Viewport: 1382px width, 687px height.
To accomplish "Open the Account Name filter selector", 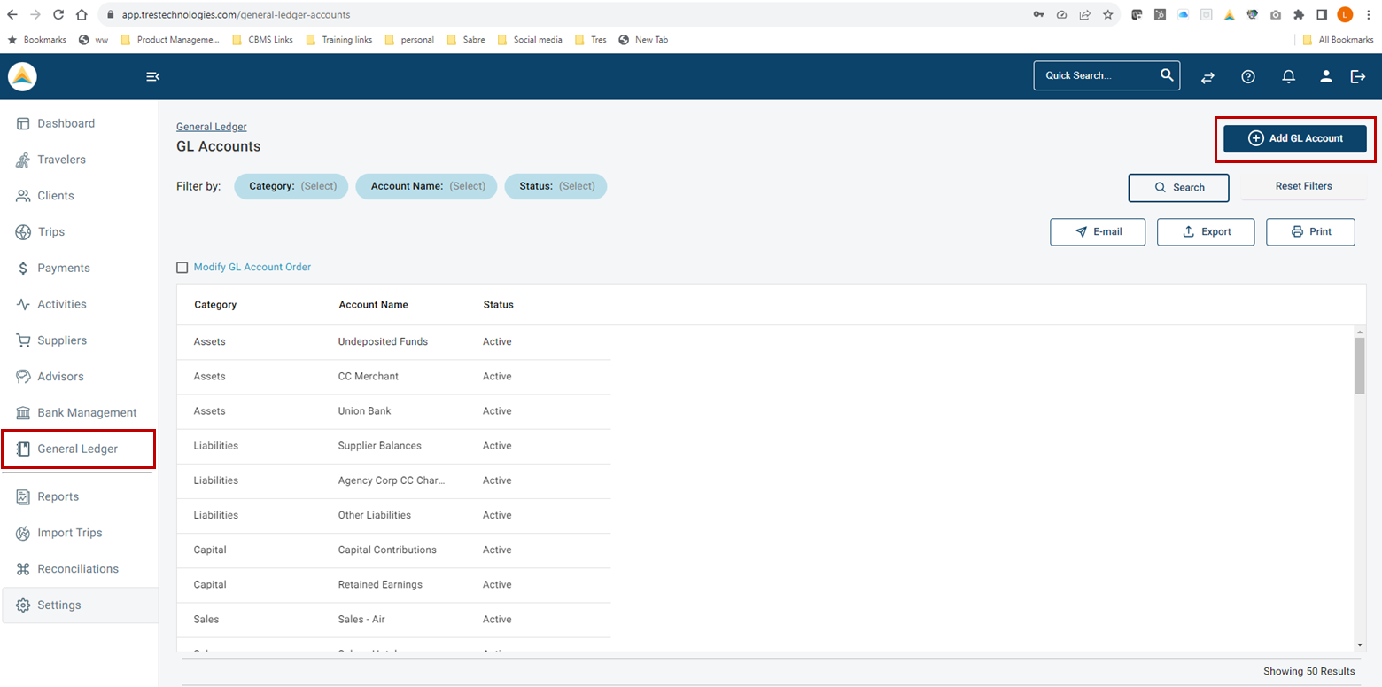I will [426, 186].
